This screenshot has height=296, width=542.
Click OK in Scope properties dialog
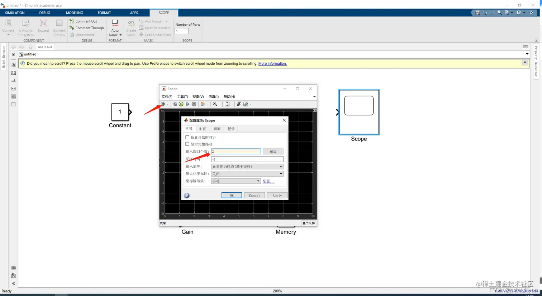[x=232, y=196]
